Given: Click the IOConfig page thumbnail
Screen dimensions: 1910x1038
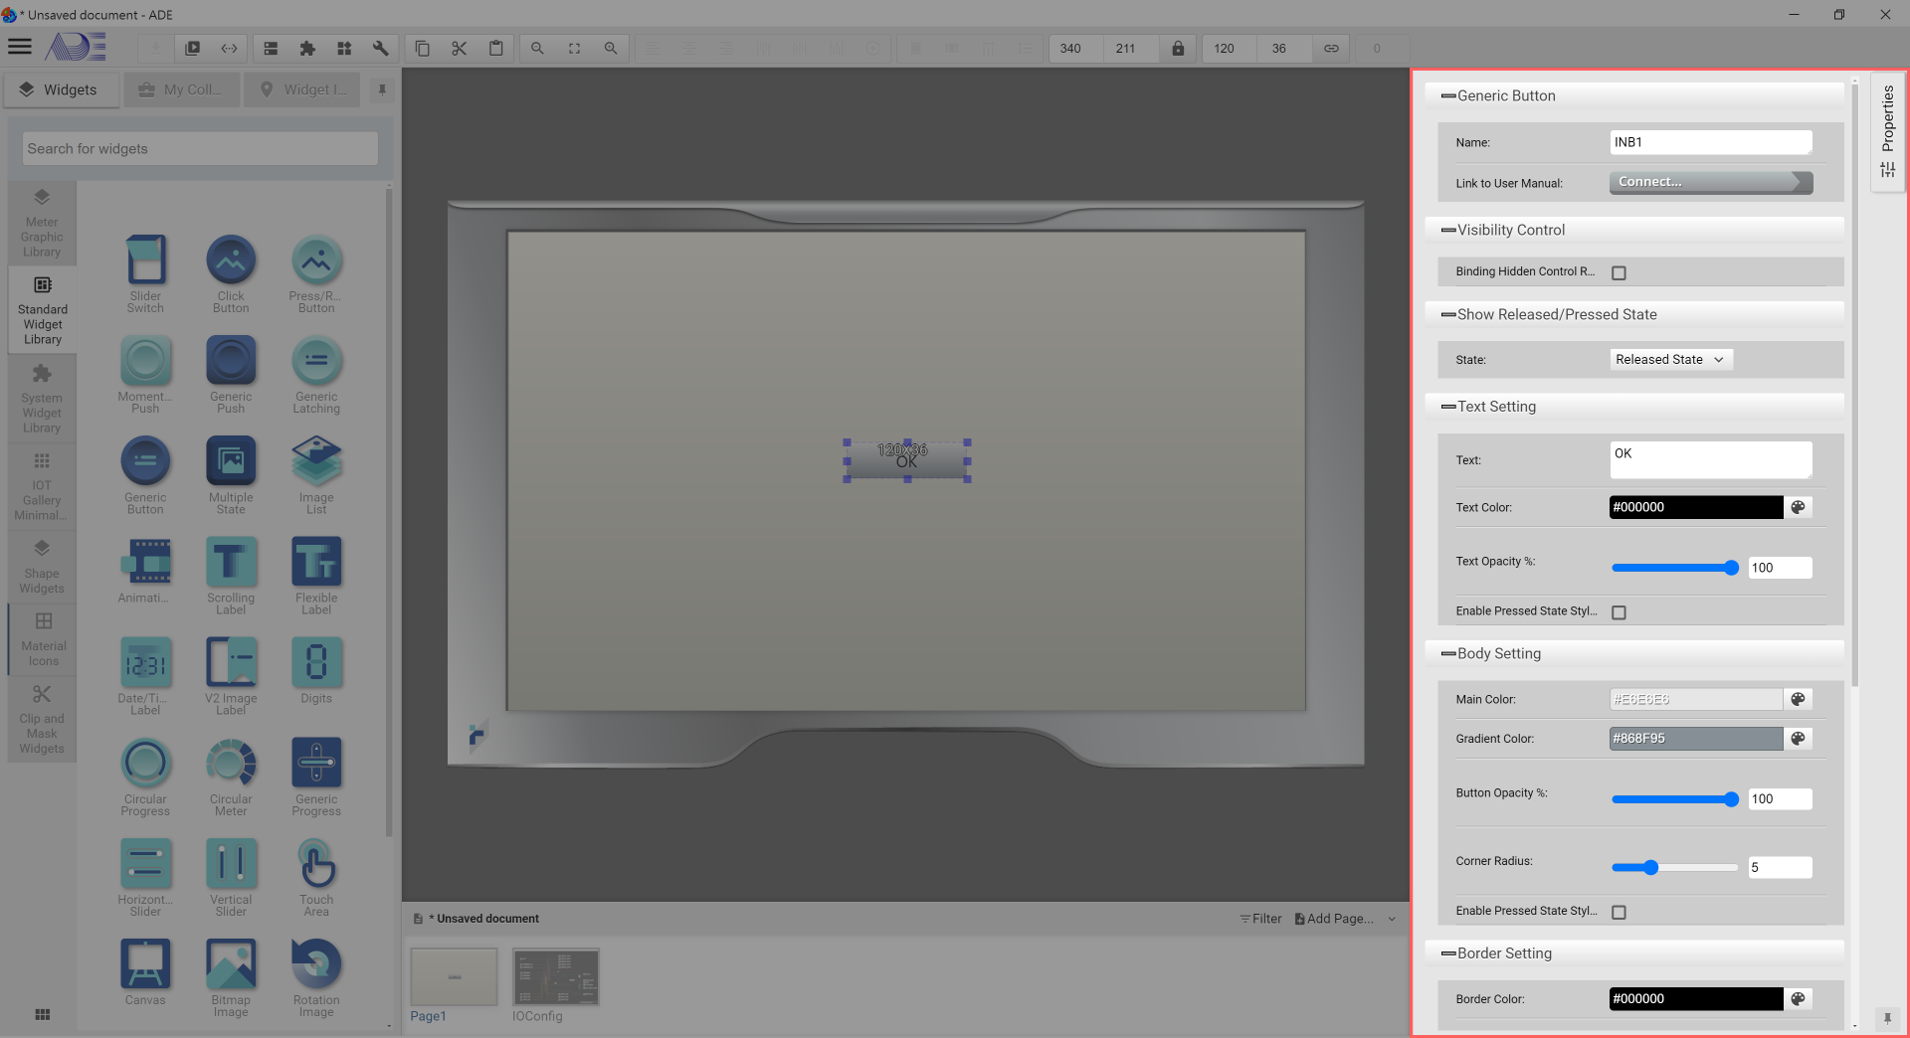Looking at the screenshot, I should coord(555,977).
